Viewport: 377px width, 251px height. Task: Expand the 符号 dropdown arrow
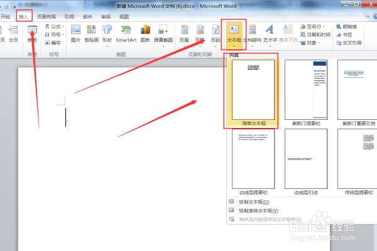click(x=63, y=35)
